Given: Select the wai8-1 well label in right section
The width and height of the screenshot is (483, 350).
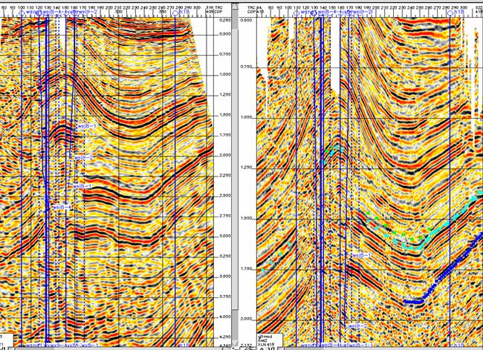Looking at the screenshot, I should (362, 255).
